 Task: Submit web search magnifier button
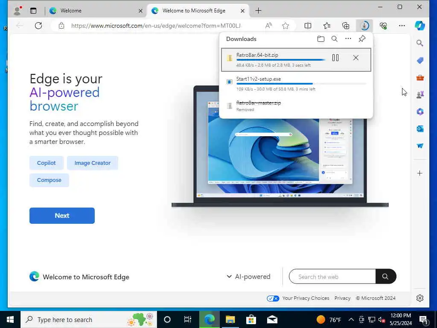coord(385,276)
